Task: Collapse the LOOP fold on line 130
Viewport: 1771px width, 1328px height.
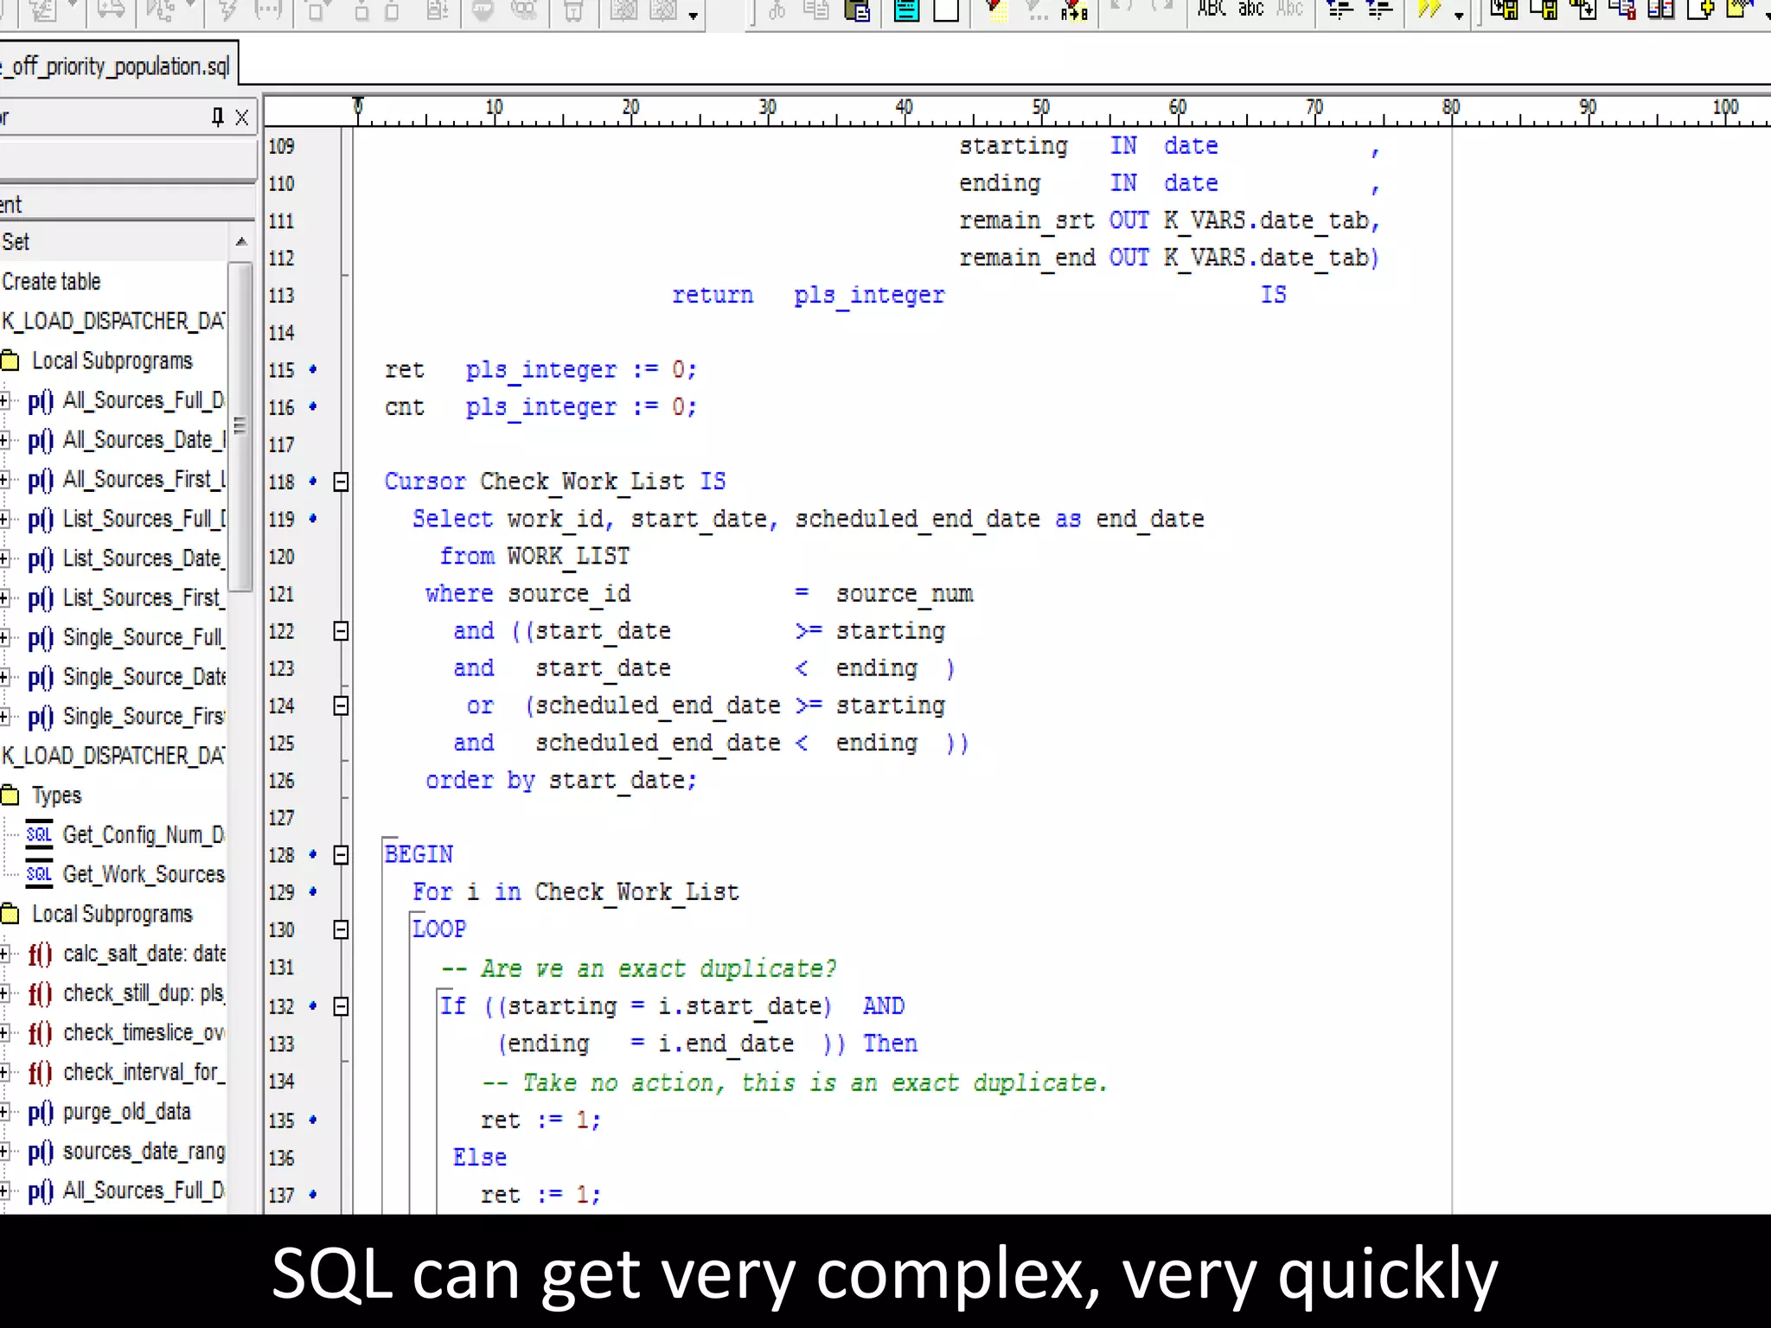Action: (342, 929)
